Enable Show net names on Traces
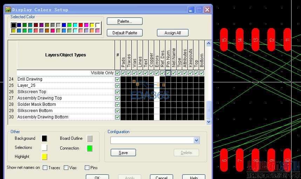 (45, 168)
